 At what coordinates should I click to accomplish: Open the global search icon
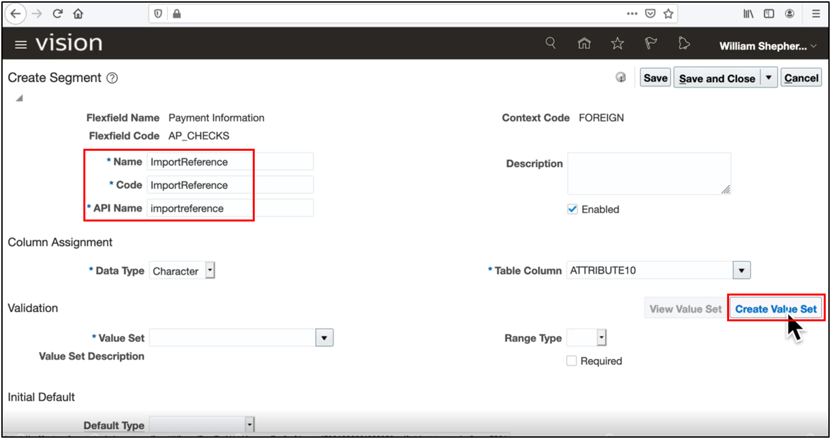pos(550,42)
